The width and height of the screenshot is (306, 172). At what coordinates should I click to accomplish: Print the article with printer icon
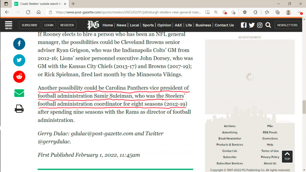pos(19,109)
